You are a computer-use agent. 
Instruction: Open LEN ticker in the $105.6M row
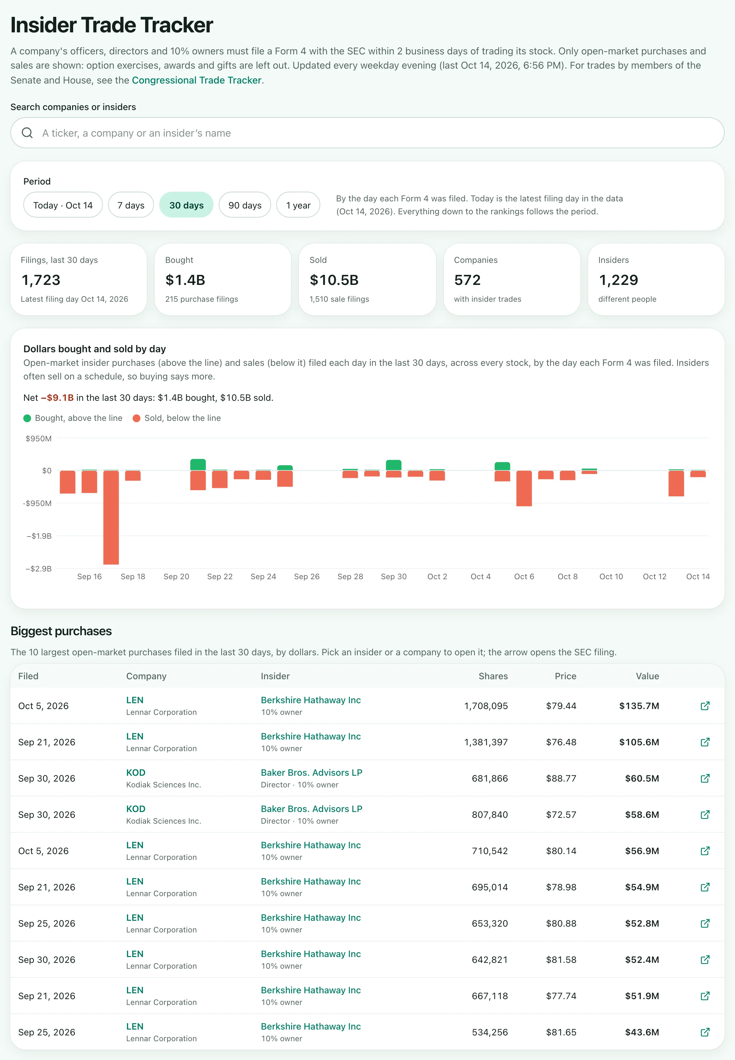135,736
